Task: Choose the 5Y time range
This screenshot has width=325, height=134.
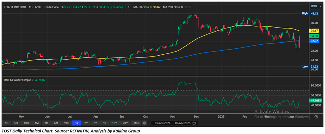Action: 105,123
